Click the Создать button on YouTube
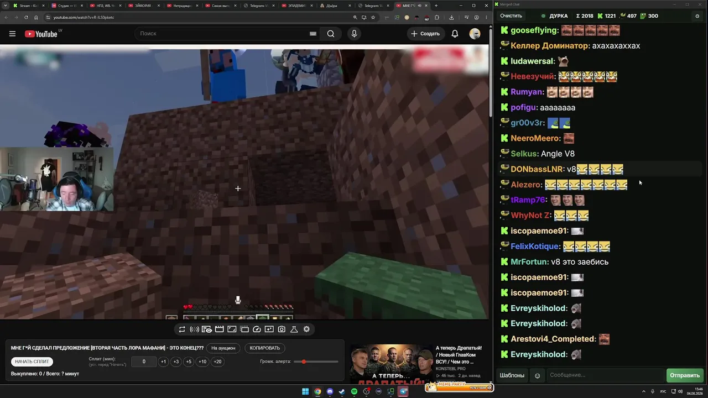This screenshot has height=398, width=708. point(425,34)
